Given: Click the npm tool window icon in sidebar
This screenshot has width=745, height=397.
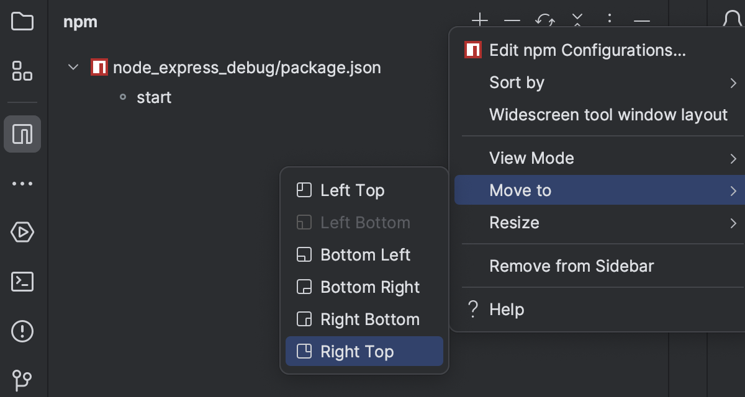Looking at the screenshot, I should click(x=22, y=133).
